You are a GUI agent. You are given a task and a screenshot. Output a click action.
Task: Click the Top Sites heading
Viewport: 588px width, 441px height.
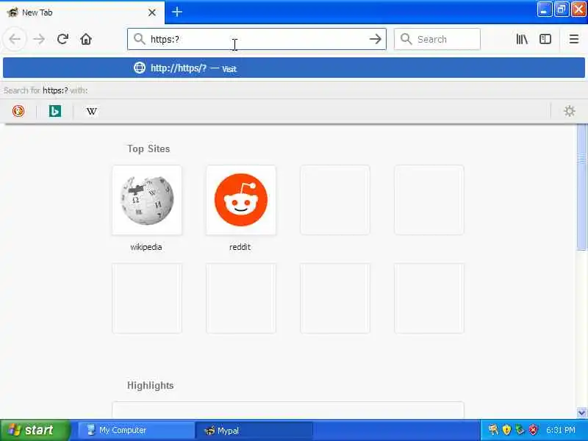tap(148, 148)
